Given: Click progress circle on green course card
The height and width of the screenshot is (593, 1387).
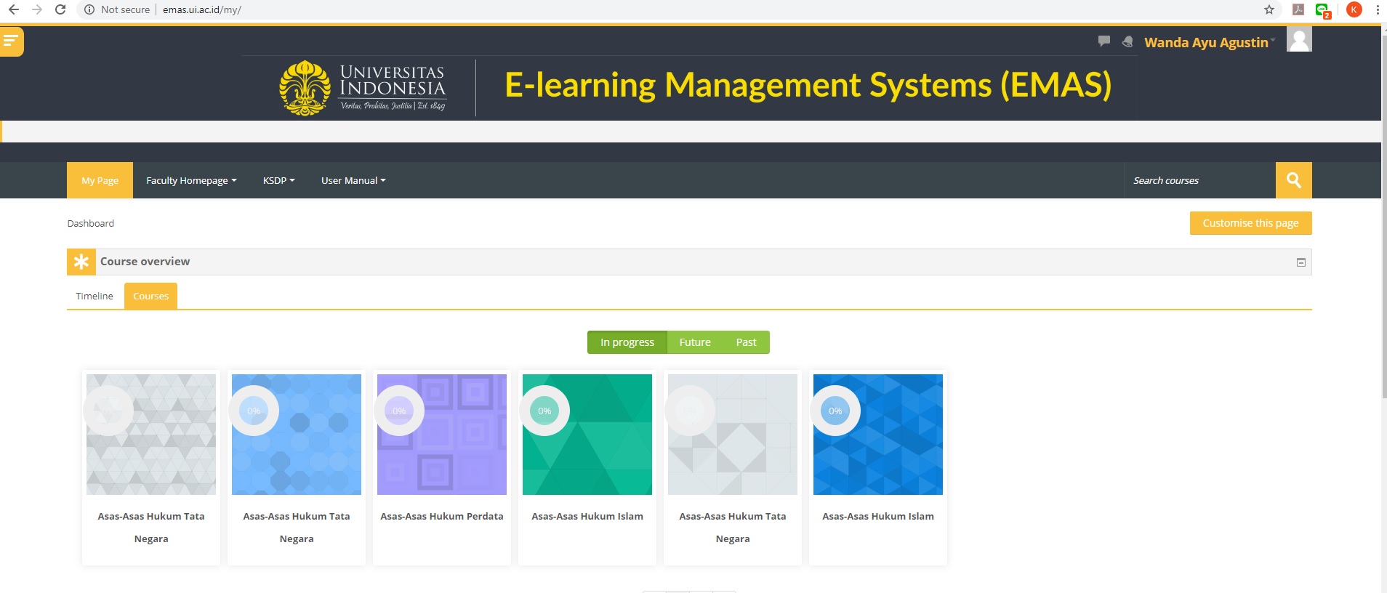Looking at the screenshot, I should (544, 411).
